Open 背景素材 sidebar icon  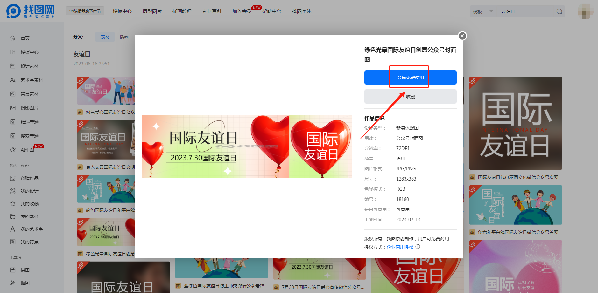click(13, 94)
